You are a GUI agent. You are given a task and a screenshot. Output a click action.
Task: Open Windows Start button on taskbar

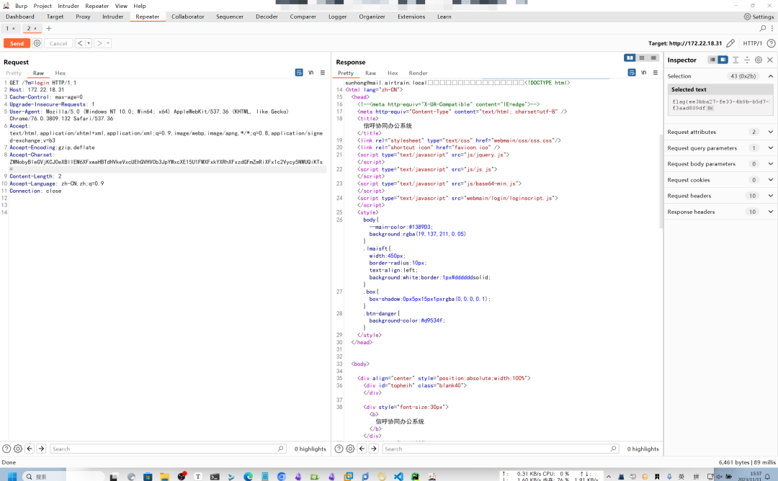tap(12, 477)
